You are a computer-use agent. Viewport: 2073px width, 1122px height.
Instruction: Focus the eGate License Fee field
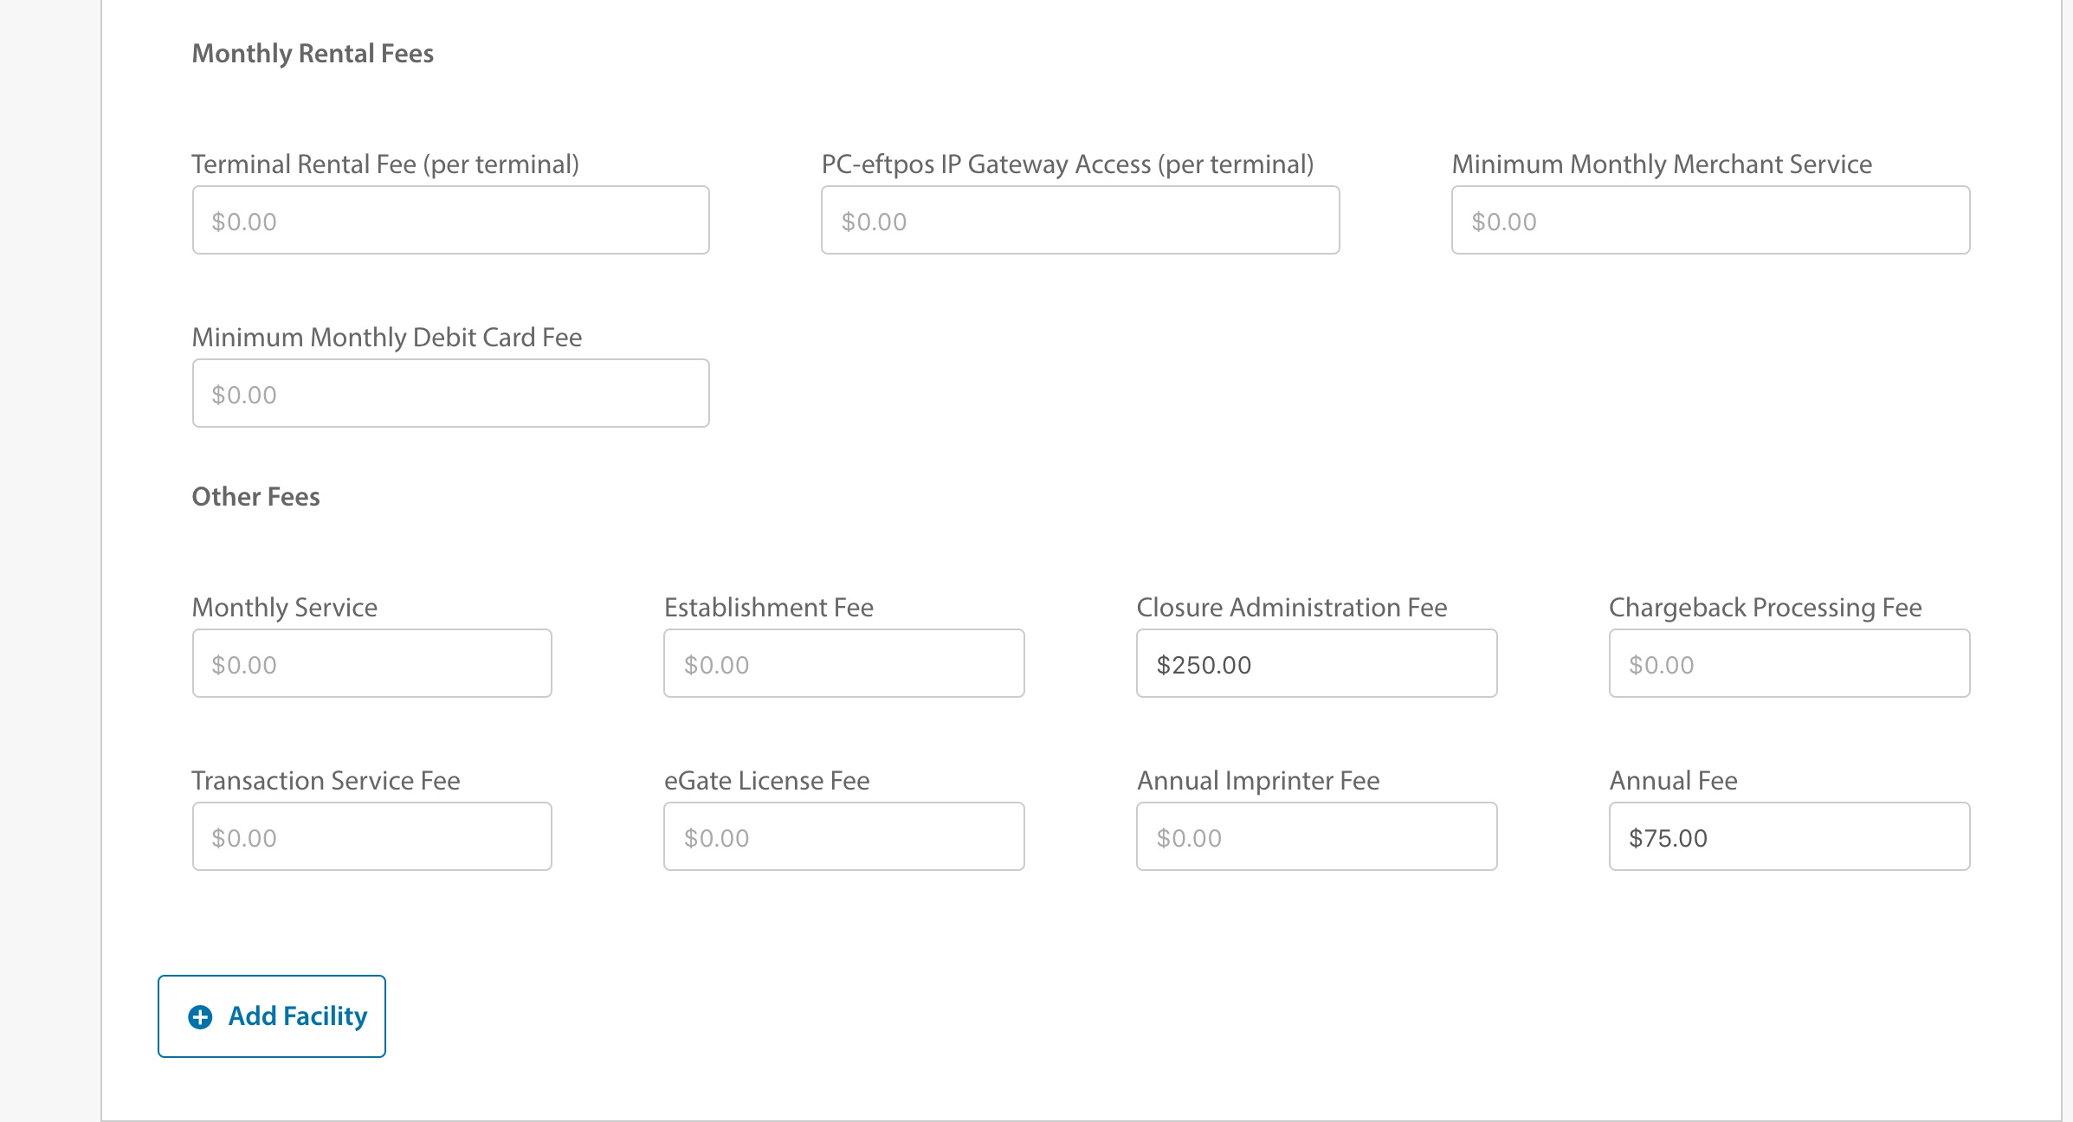coord(843,837)
